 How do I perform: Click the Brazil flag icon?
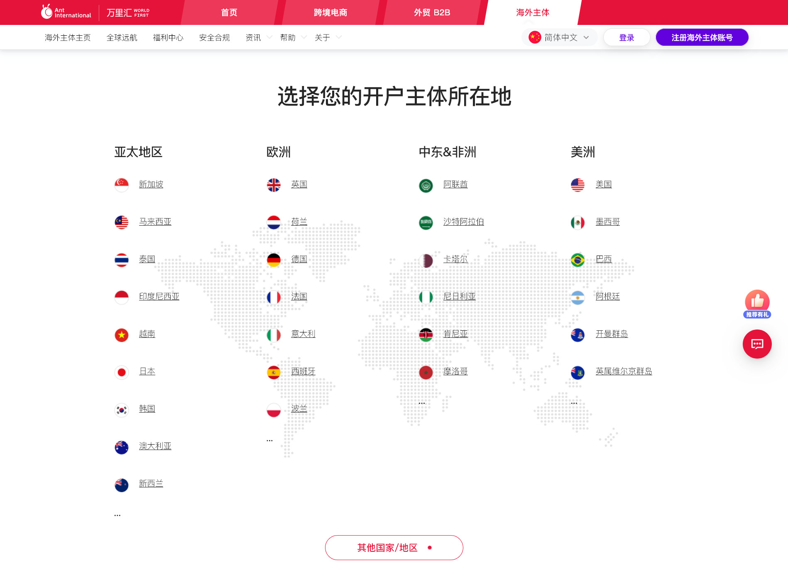point(578,260)
